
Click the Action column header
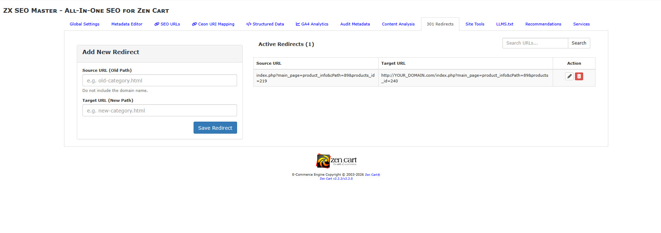click(574, 63)
